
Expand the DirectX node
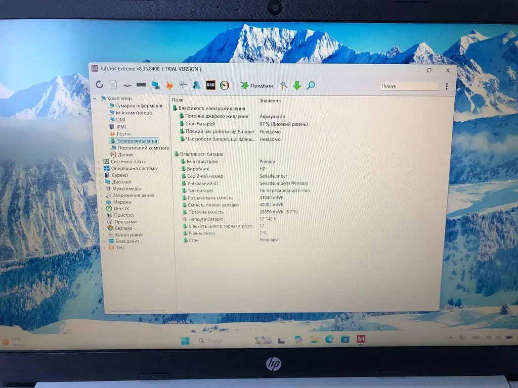click(x=102, y=209)
